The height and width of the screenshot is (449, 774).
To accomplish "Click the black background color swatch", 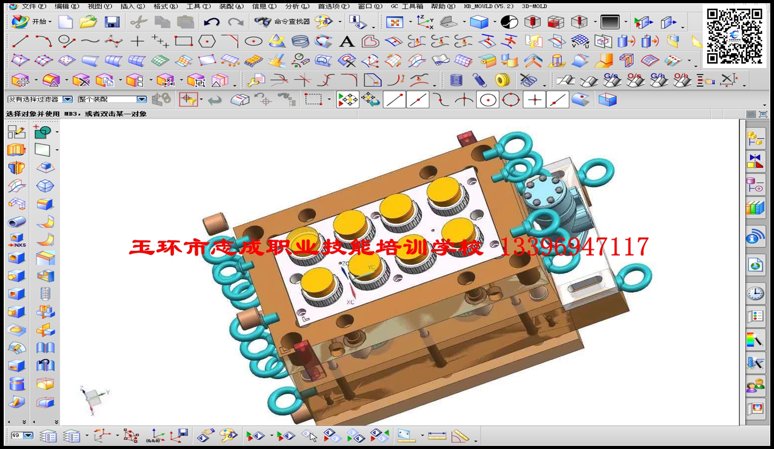I will (610, 22).
